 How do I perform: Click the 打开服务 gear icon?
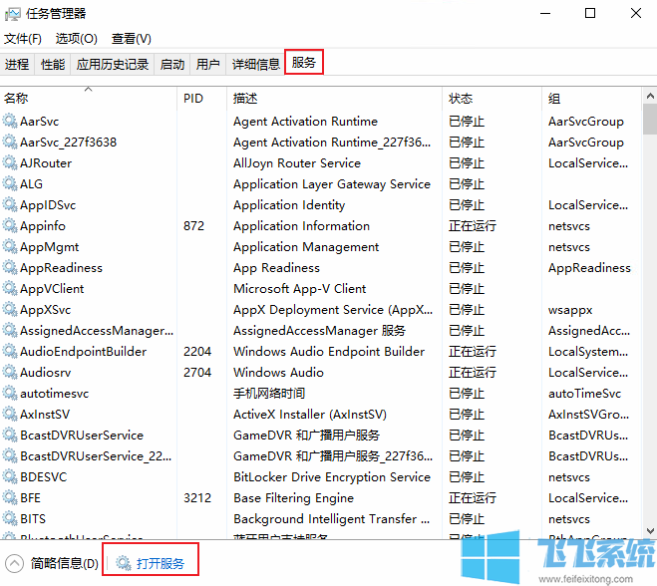coord(124,563)
